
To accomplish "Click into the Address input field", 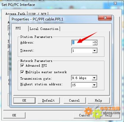I will [x=82, y=43].
